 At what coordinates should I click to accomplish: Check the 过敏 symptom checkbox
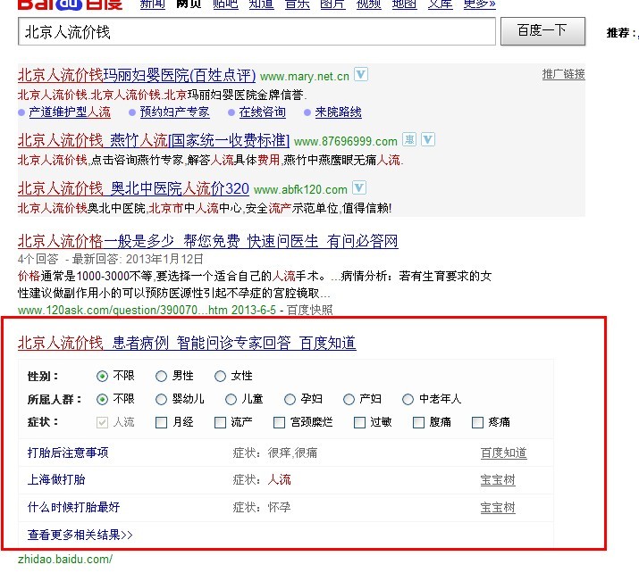pos(359,422)
